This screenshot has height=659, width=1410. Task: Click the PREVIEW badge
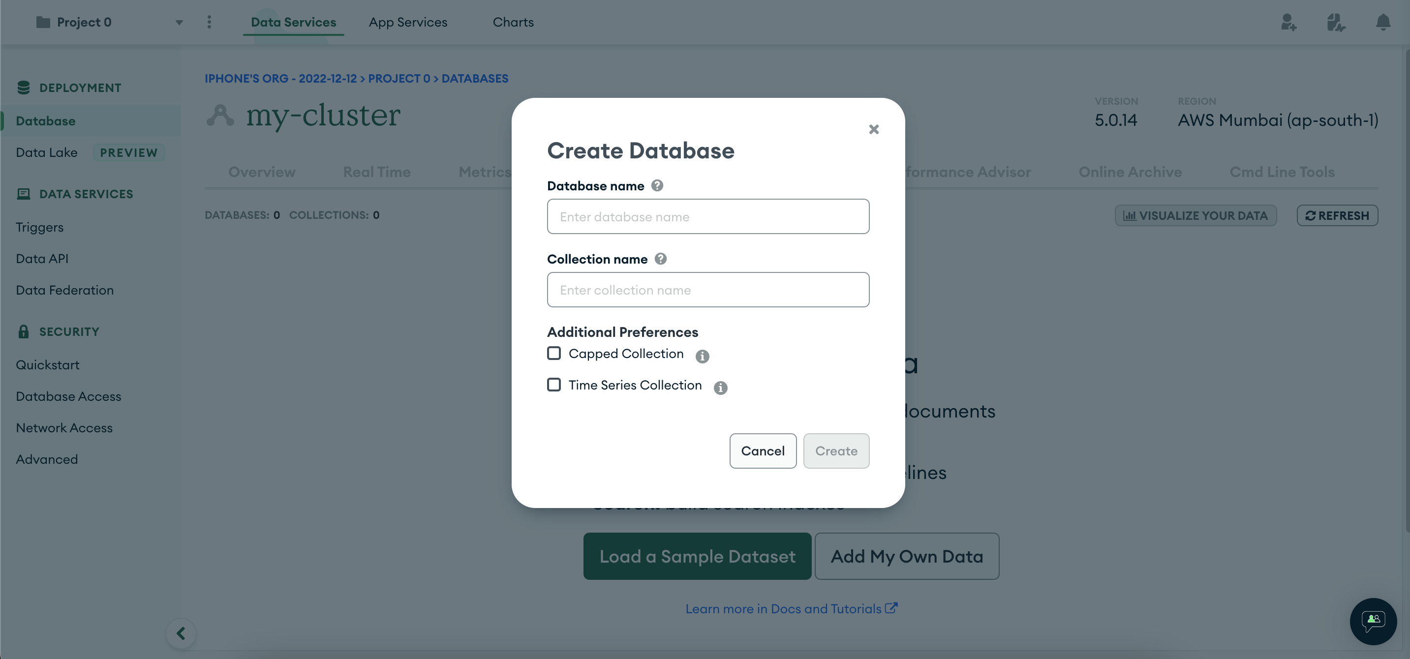128,153
